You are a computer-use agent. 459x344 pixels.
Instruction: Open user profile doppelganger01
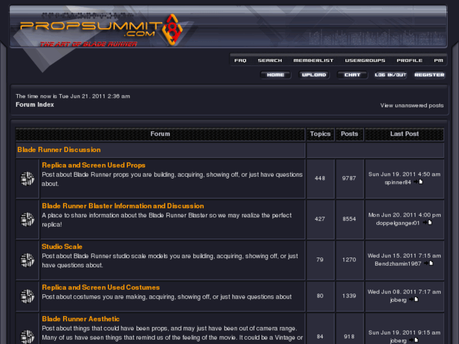398,223
